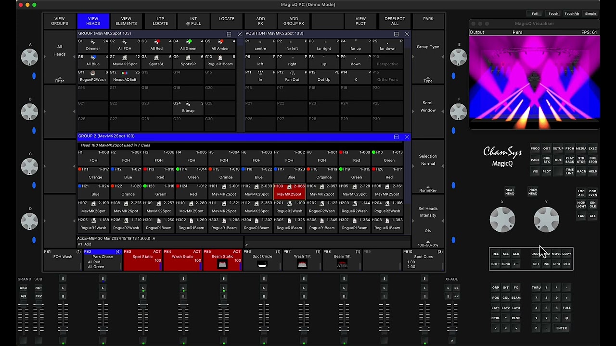The height and width of the screenshot is (346, 616).
Task: Select the All Red group G3
Action: [x=156, y=45]
